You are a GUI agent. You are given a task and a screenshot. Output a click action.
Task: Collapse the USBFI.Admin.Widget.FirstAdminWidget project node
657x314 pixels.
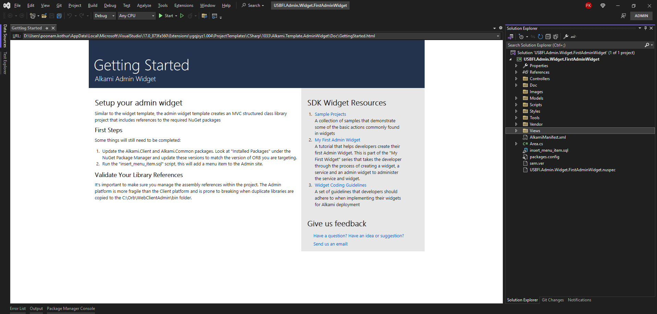(x=510, y=59)
